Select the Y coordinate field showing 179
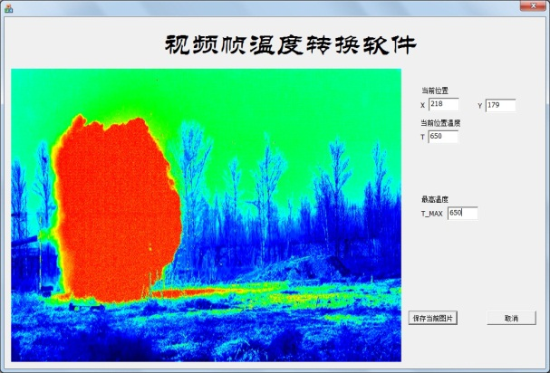 (x=500, y=105)
